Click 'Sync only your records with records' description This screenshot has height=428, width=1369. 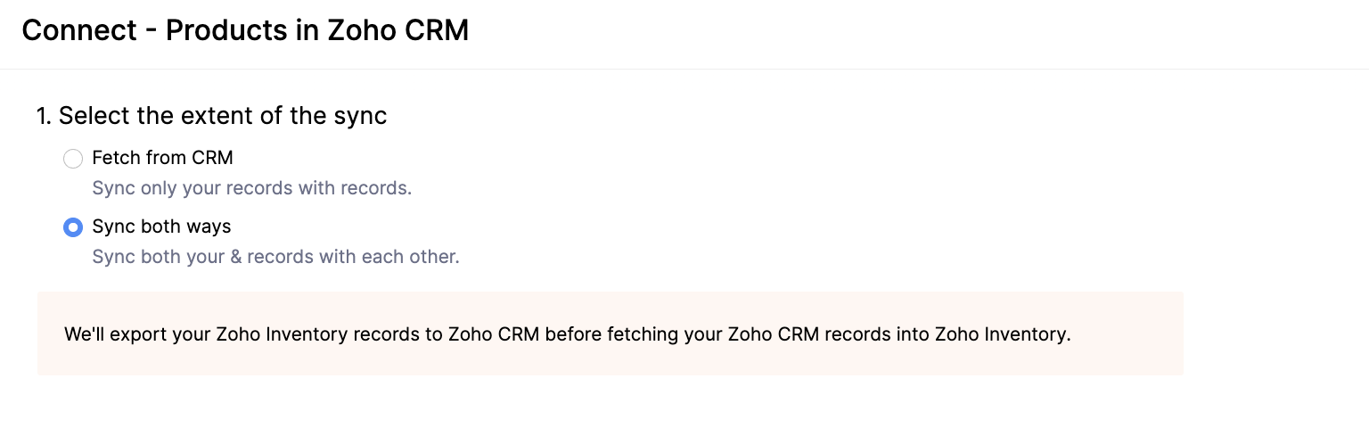tap(251, 189)
